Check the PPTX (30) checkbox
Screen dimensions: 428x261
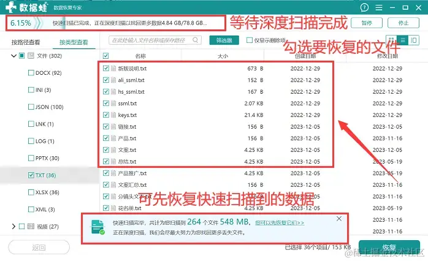point(31,158)
